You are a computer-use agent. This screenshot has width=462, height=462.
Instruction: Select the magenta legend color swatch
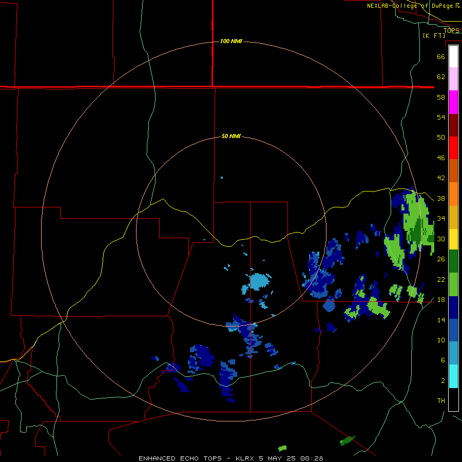(453, 102)
